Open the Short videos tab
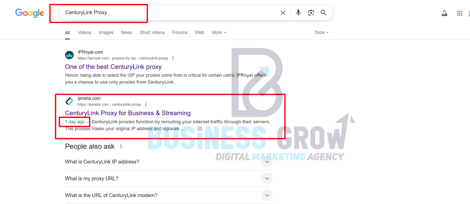Screen dimensions: 470x204 (x=152, y=33)
